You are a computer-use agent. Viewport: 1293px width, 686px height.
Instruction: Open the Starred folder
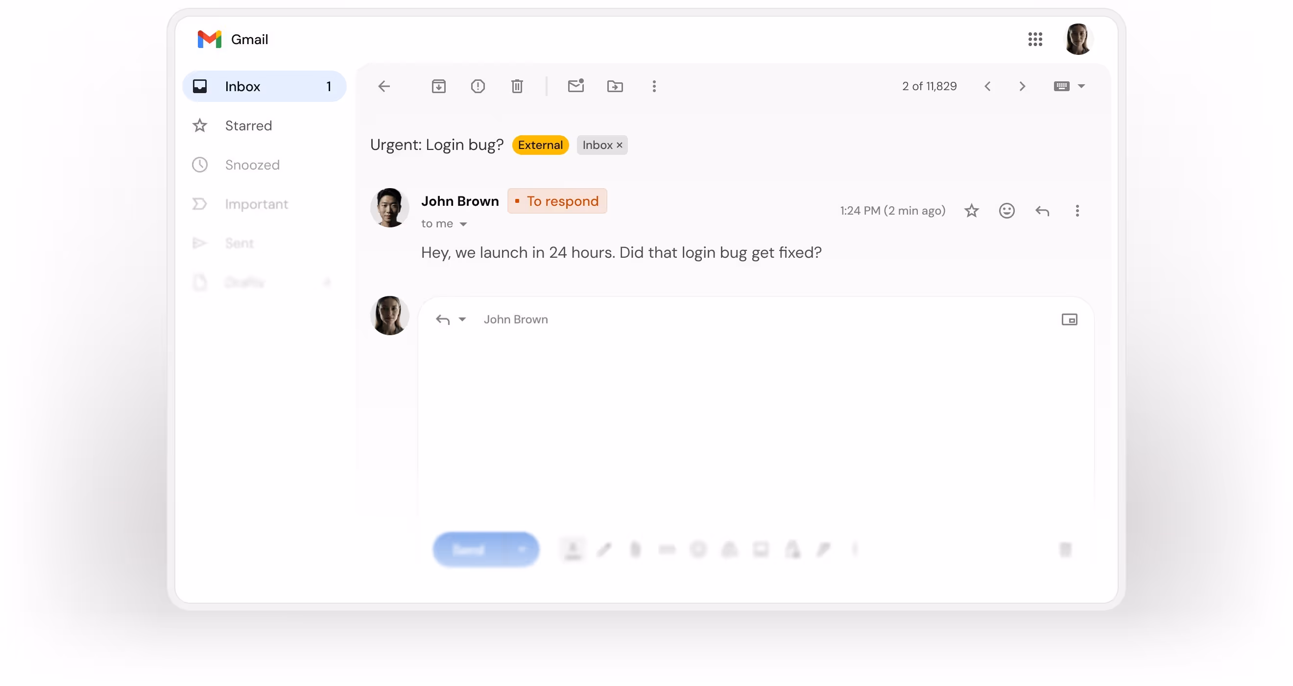pos(248,125)
